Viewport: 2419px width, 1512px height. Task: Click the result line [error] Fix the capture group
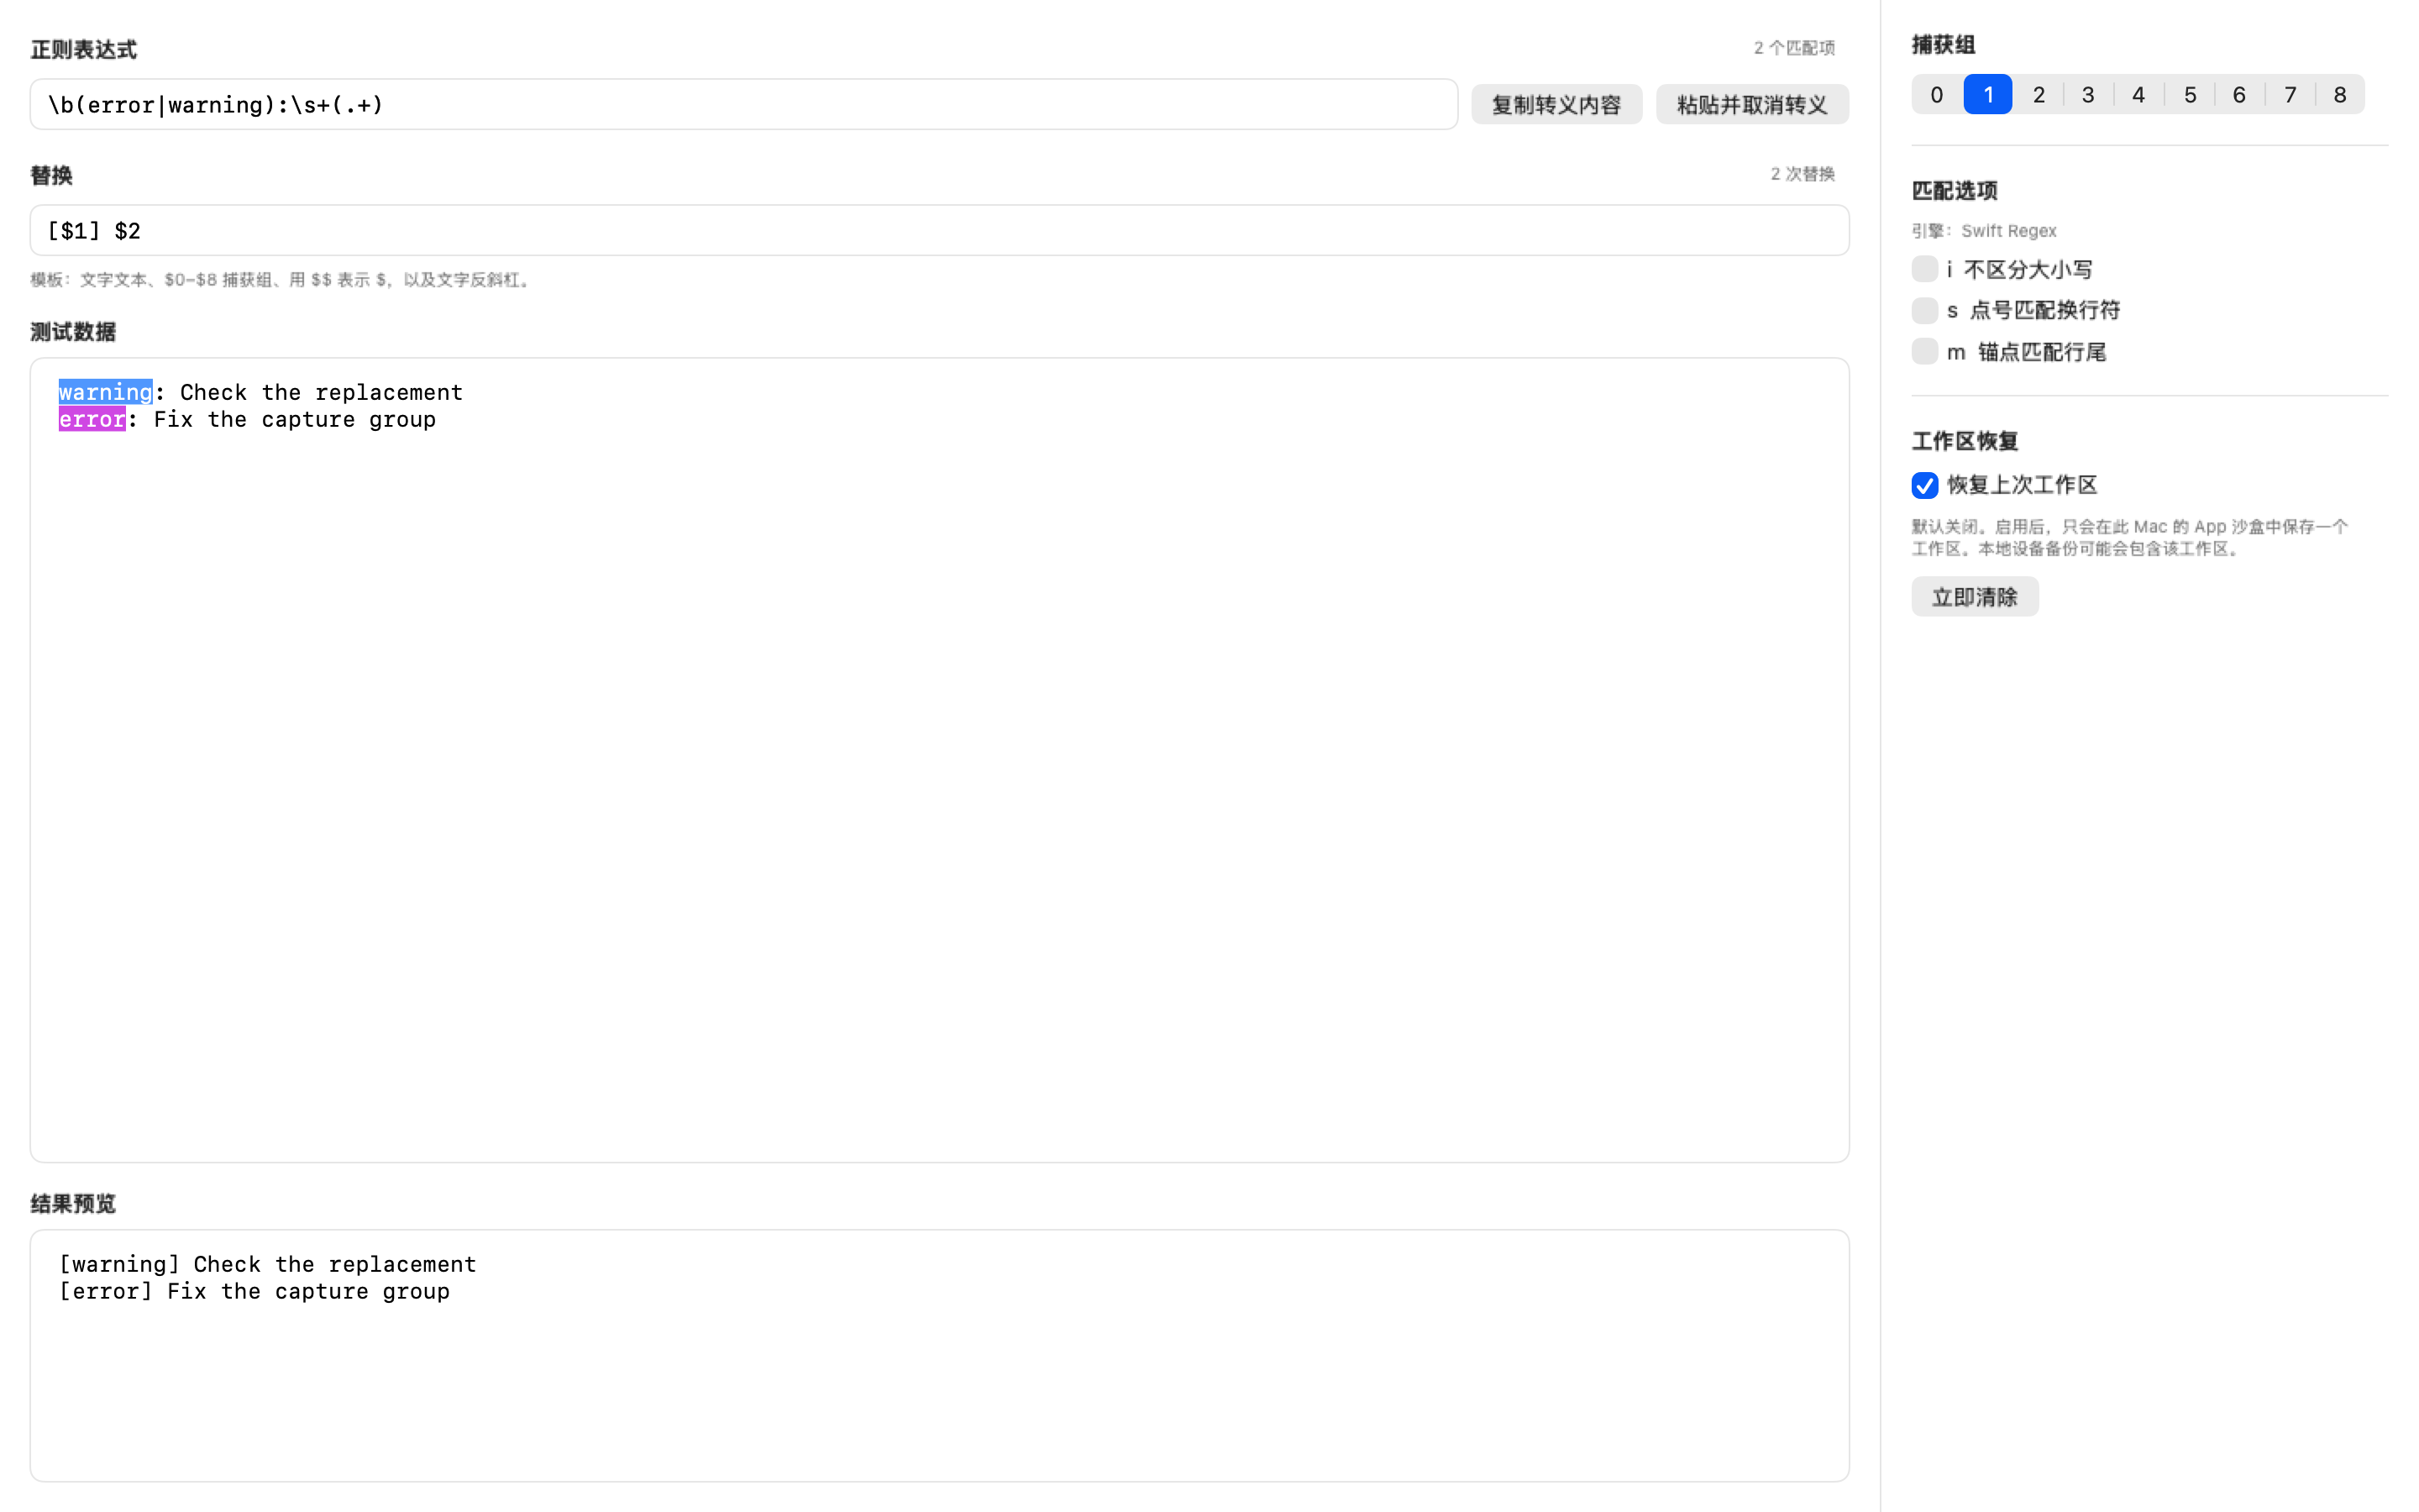254,1291
